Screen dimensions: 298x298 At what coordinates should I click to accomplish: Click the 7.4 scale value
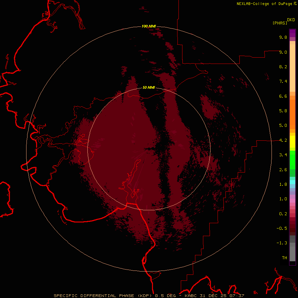click(x=283, y=81)
